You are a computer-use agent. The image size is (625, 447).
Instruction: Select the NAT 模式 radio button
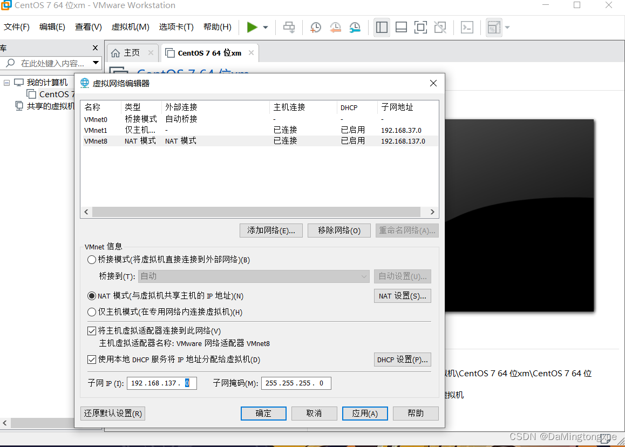92,296
